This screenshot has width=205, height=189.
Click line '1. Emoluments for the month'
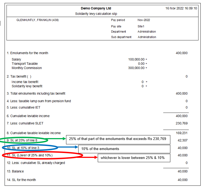click(27, 53)
